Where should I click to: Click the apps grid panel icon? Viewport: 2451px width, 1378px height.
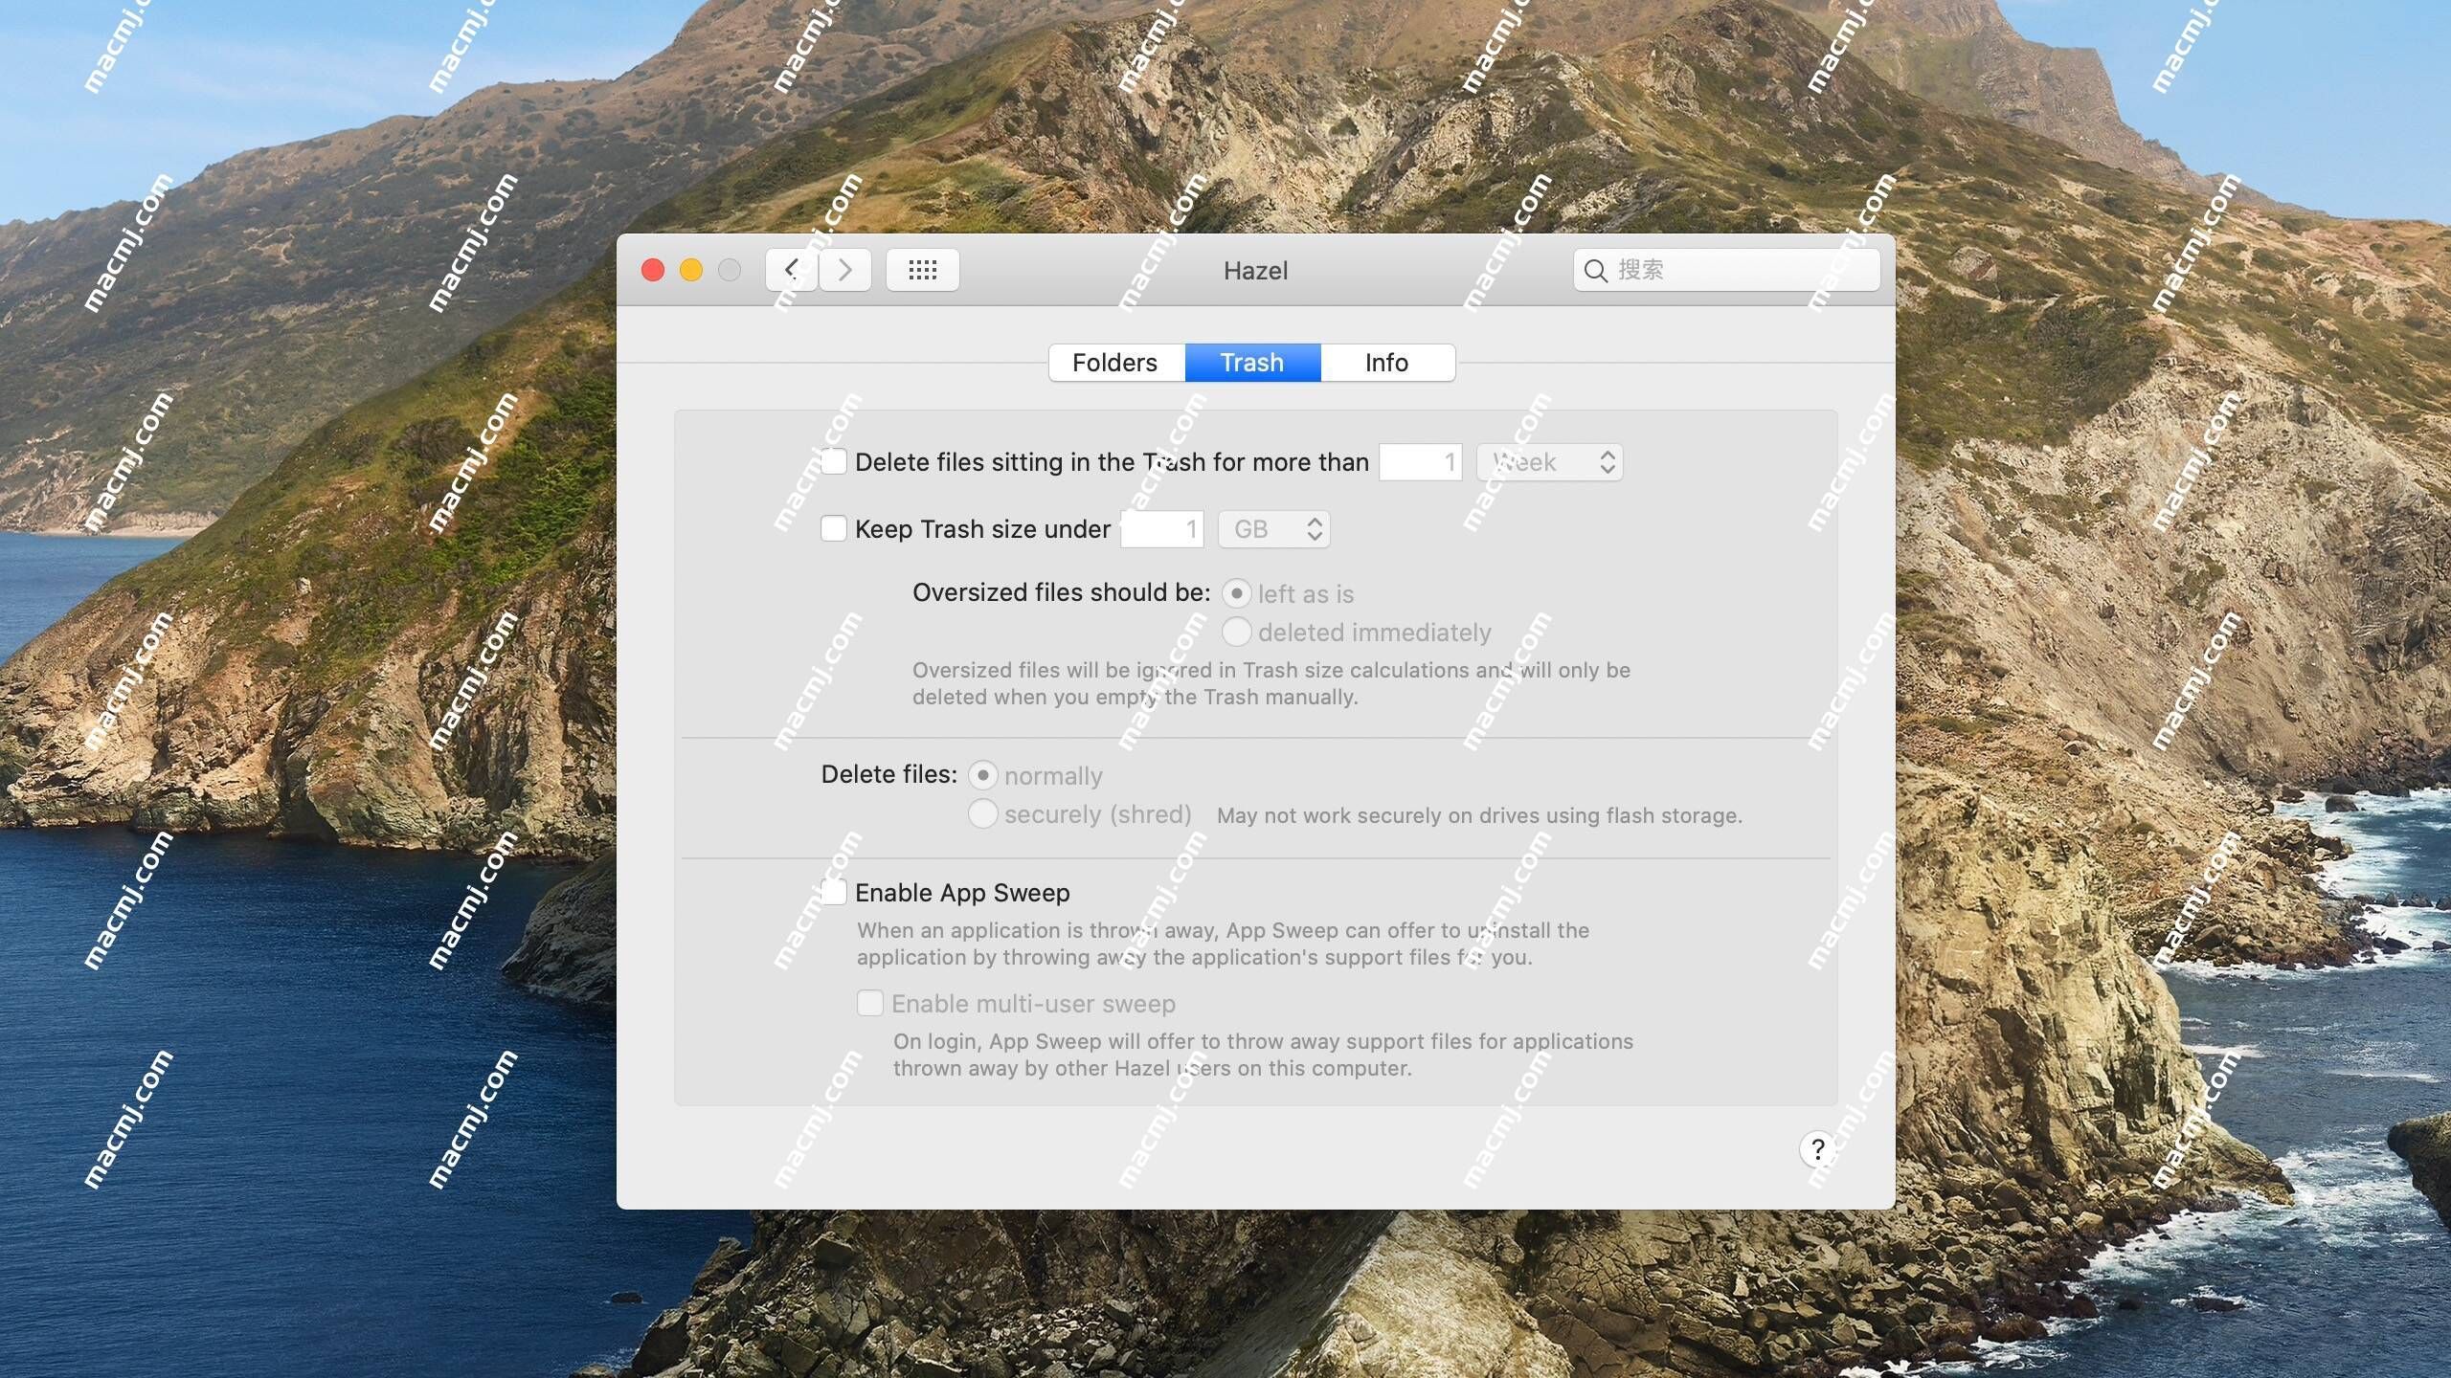921,269
